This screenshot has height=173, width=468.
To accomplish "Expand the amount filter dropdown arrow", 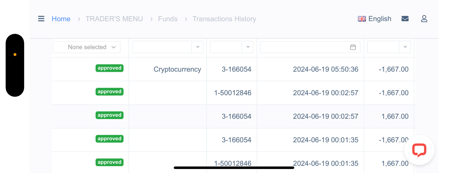I will [x=405, y=47].
